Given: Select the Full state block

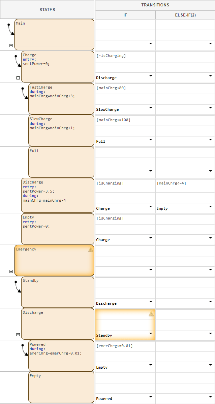Looking at the screenshot, I should tap(61, 162).
